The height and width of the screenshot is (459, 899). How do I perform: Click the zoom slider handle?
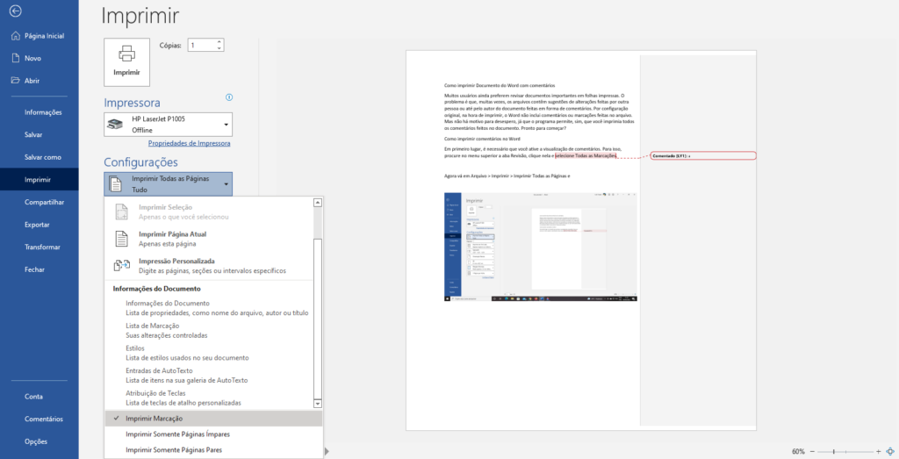coord(834,452)
